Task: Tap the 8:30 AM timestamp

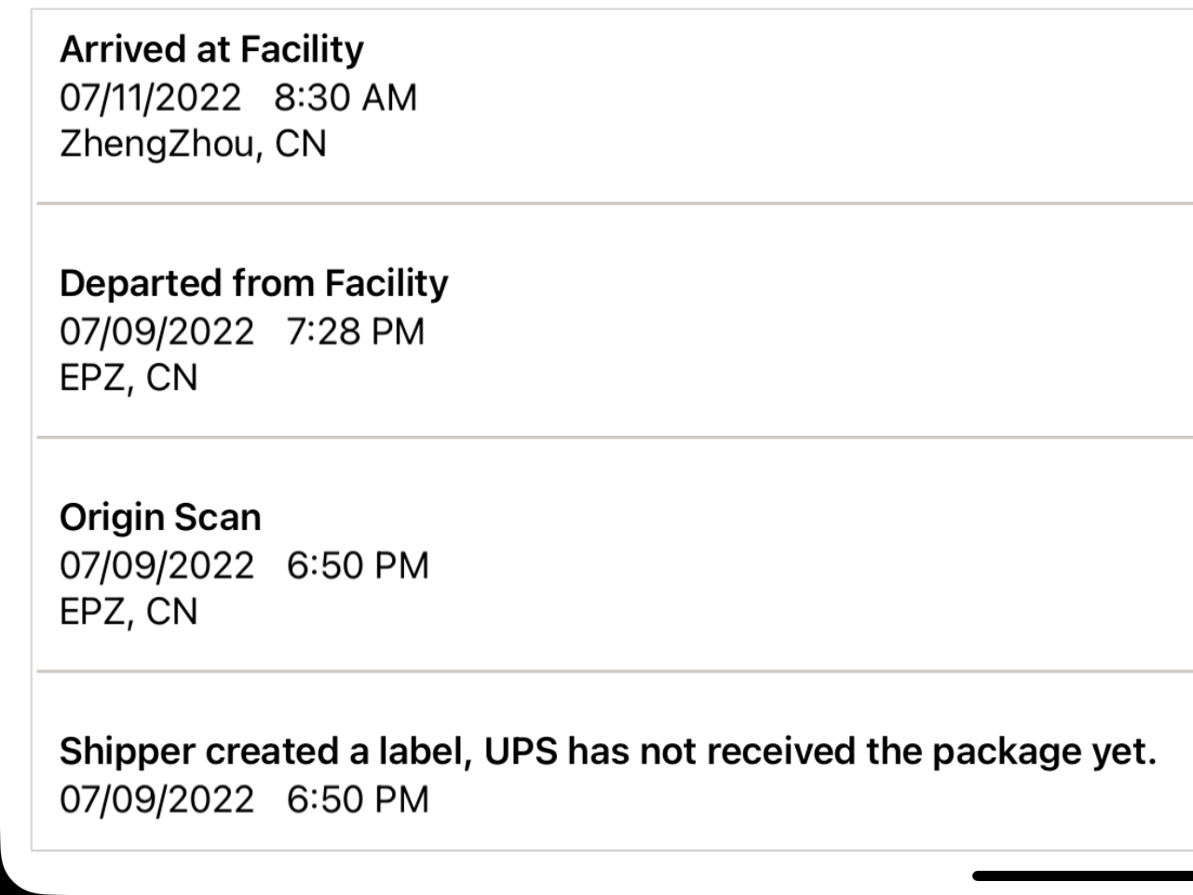Action: (346, 98)
